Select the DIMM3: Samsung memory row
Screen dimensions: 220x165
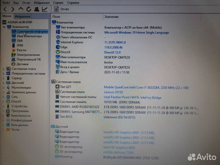tap(126, 112)
